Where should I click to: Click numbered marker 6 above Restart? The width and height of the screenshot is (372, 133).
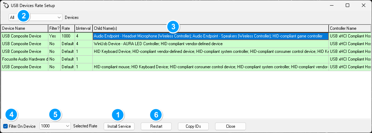tap(156, 115)
